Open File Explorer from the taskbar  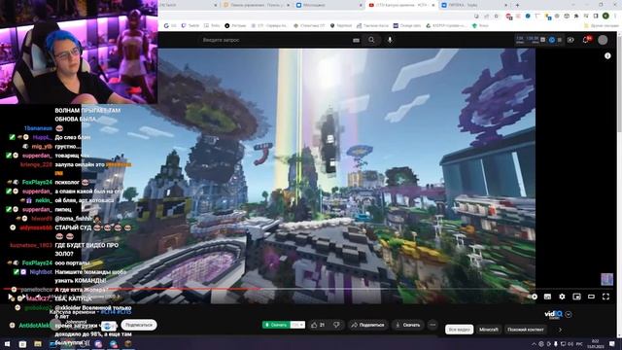tap(38, 344)
